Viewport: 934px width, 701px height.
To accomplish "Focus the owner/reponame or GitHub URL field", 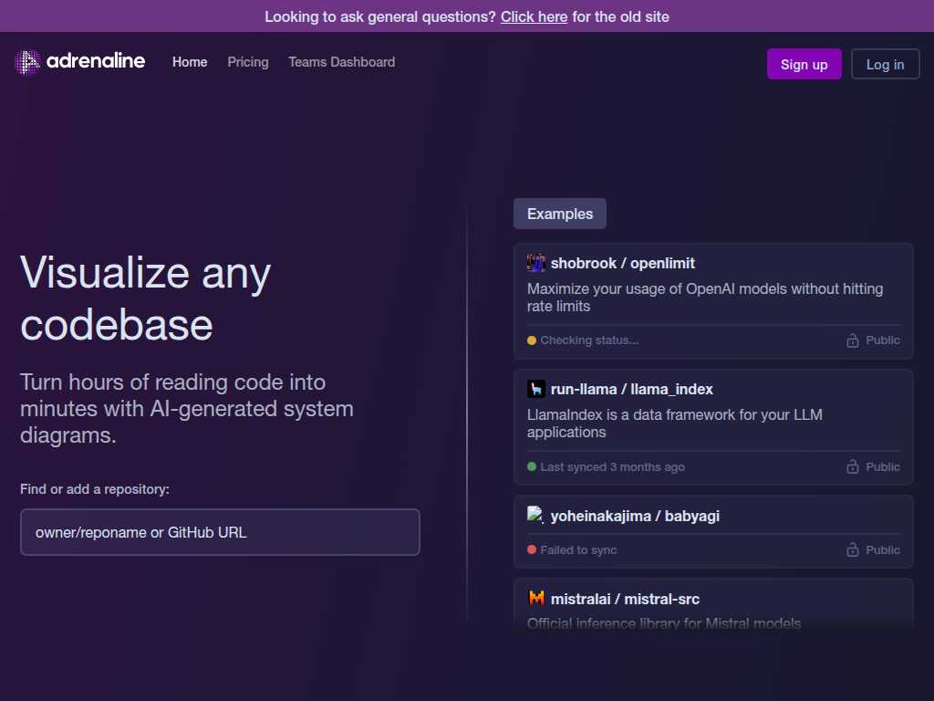I will pos(220,532).
